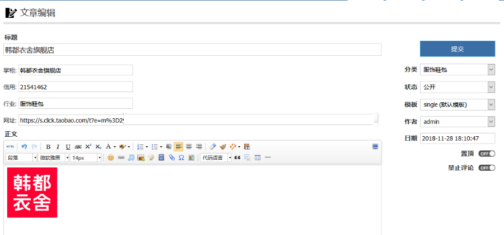504x235 pixels.
Task: Expand font color arrow next to A
Action: [x=114, y=147]
